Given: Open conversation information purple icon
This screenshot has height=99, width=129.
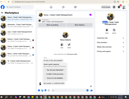Looking at the screenshot, I should point(91,15).
